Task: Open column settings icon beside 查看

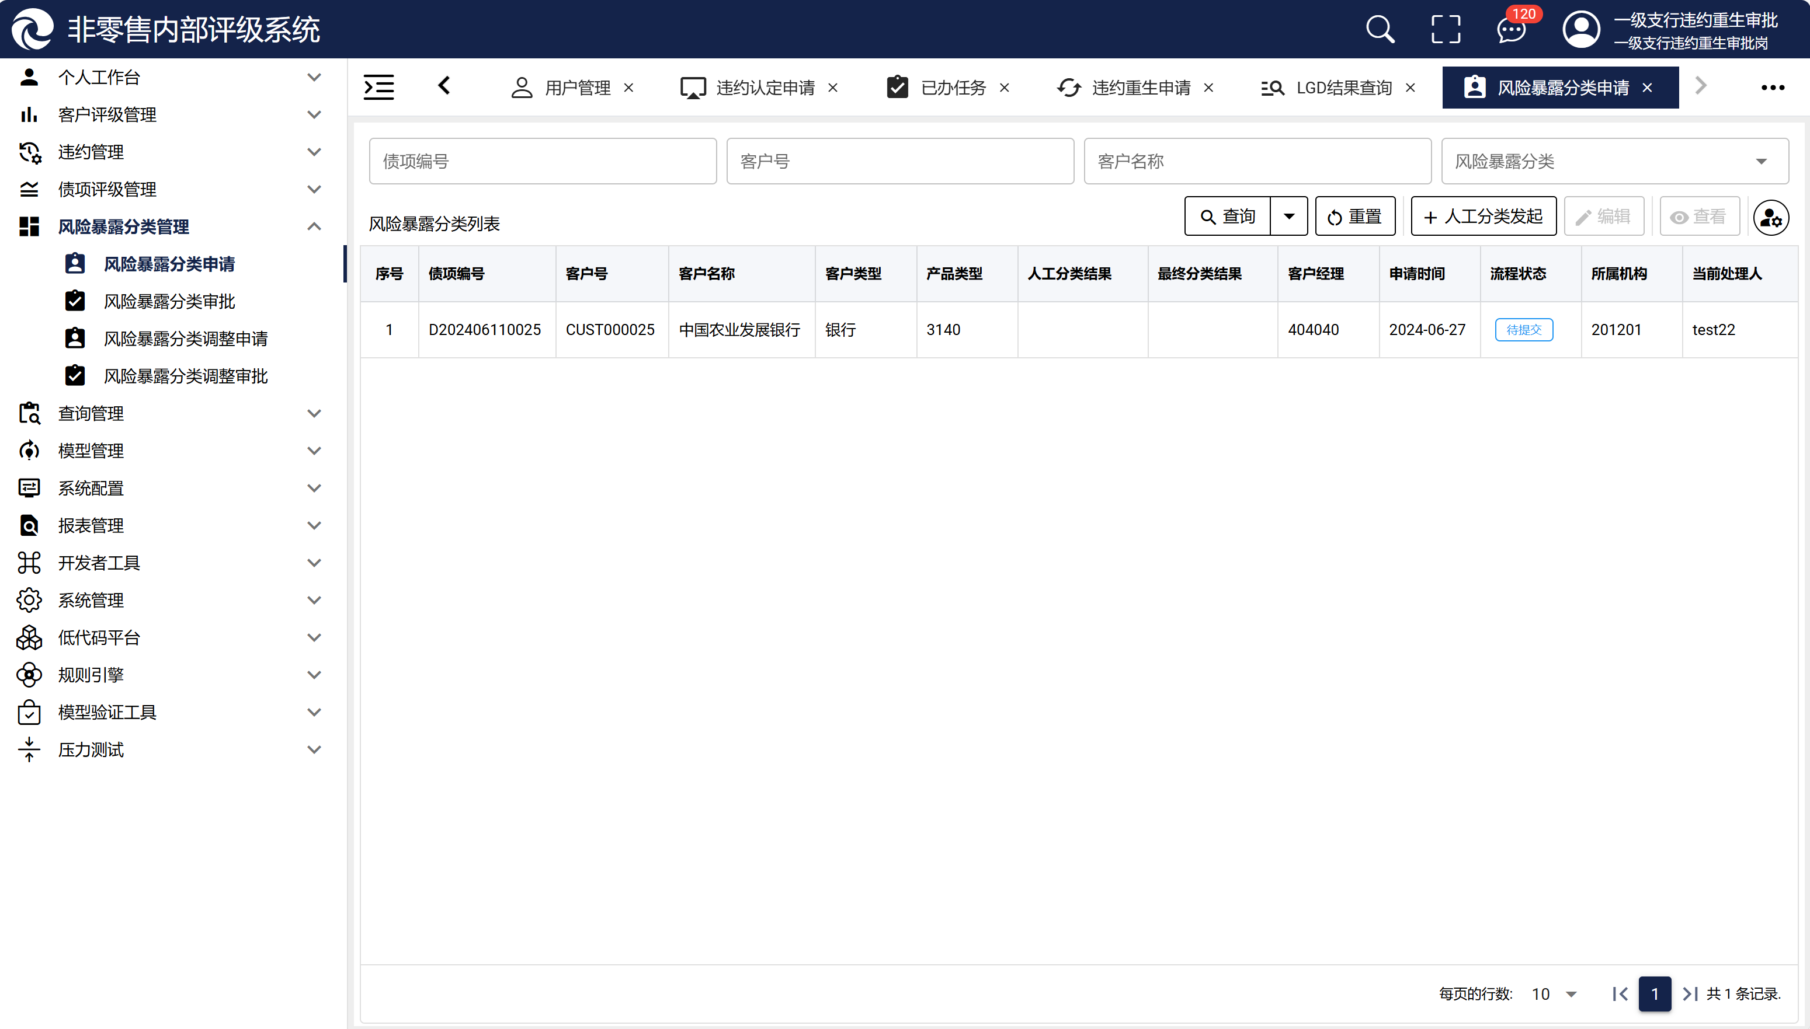Action: coord(1771,218)
